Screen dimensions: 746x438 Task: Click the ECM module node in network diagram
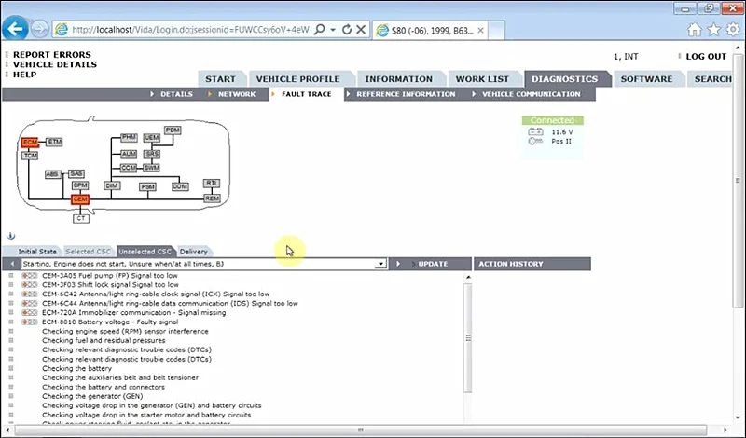[x=30, y=143]
